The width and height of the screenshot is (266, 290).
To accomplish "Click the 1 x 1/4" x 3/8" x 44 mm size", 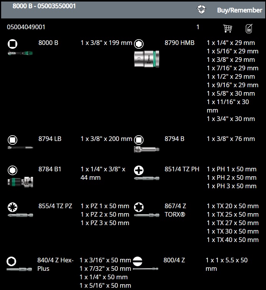I will click(x=103, y=173).
